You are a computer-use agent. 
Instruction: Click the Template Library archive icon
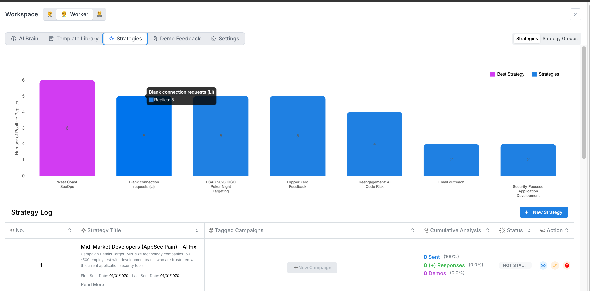51,39
